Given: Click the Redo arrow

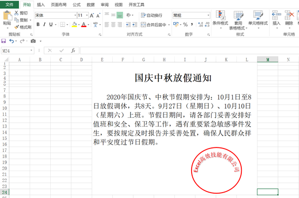Looking at the screenshot, I should (22, 41).
